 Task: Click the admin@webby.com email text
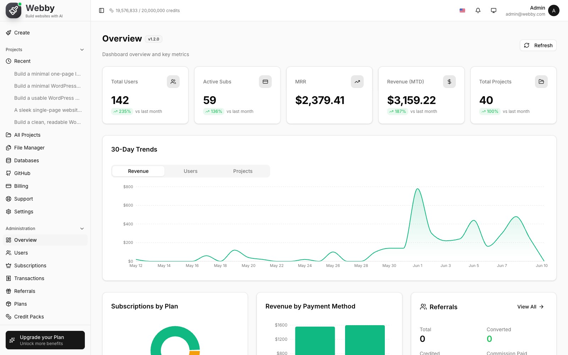coord(525,14)
